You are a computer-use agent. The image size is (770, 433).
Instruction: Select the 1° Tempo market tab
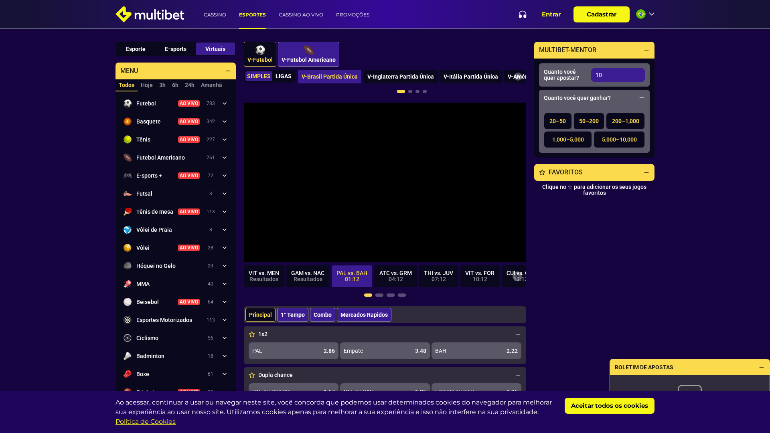click(293, 315)
